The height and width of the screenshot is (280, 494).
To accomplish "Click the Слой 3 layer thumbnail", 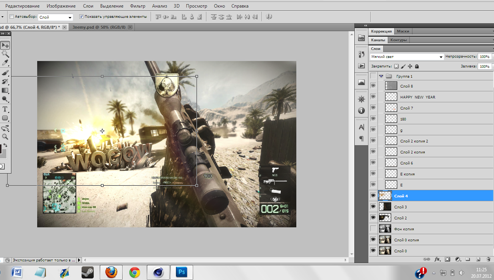I will tap(385, 207).
